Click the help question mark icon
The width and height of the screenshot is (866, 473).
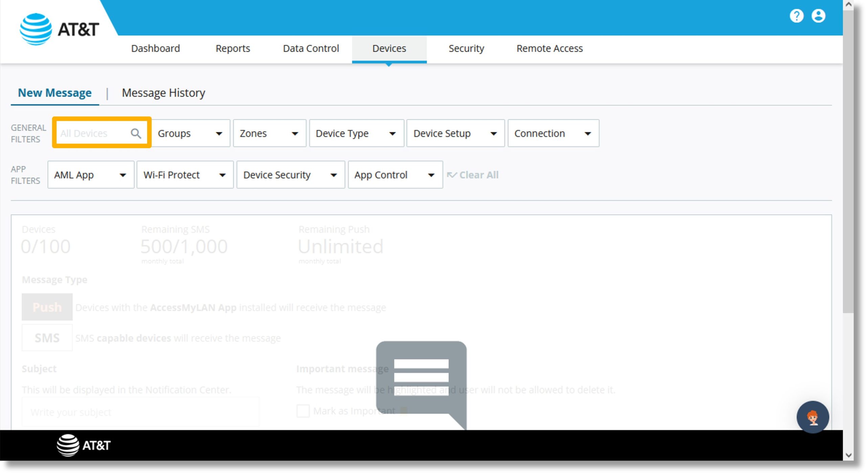[x=797, y=16]
